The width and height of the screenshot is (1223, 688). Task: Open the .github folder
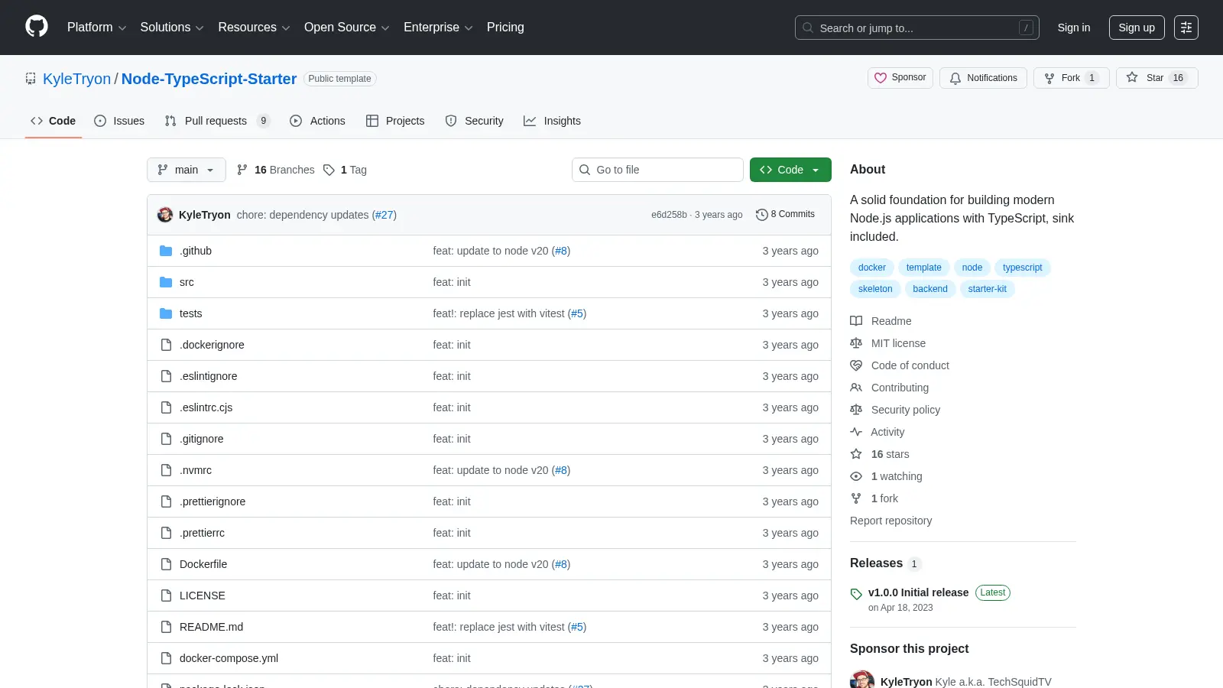pos(196,251)
